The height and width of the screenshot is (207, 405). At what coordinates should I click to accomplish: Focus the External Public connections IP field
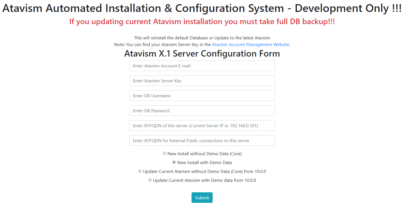202,141
